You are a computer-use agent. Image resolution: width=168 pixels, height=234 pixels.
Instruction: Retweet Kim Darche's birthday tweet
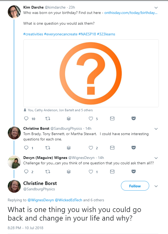point(48,118)
